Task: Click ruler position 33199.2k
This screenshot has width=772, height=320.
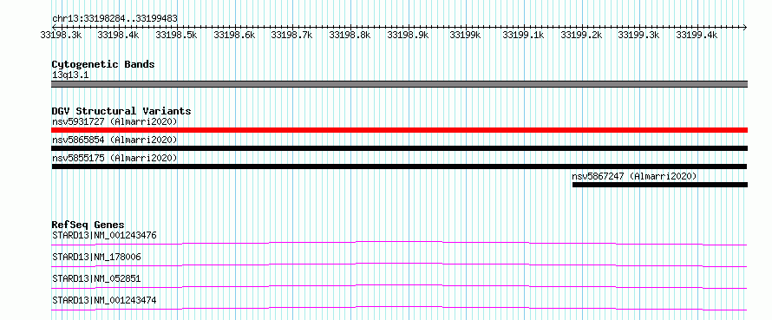Action: click(581, 35)
